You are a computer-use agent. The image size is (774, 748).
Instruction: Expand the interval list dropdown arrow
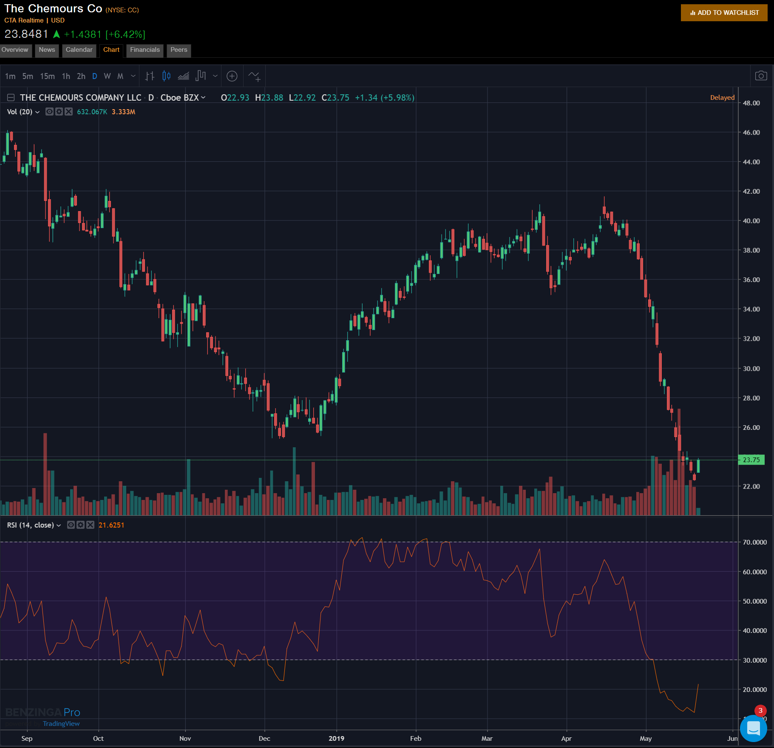point(133,76)
